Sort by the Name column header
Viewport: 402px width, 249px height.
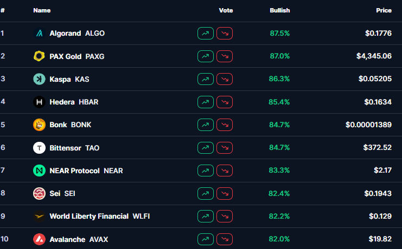pos(42,10)
